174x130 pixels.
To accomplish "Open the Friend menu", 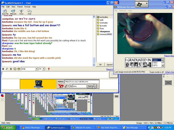I will point(20,7).
